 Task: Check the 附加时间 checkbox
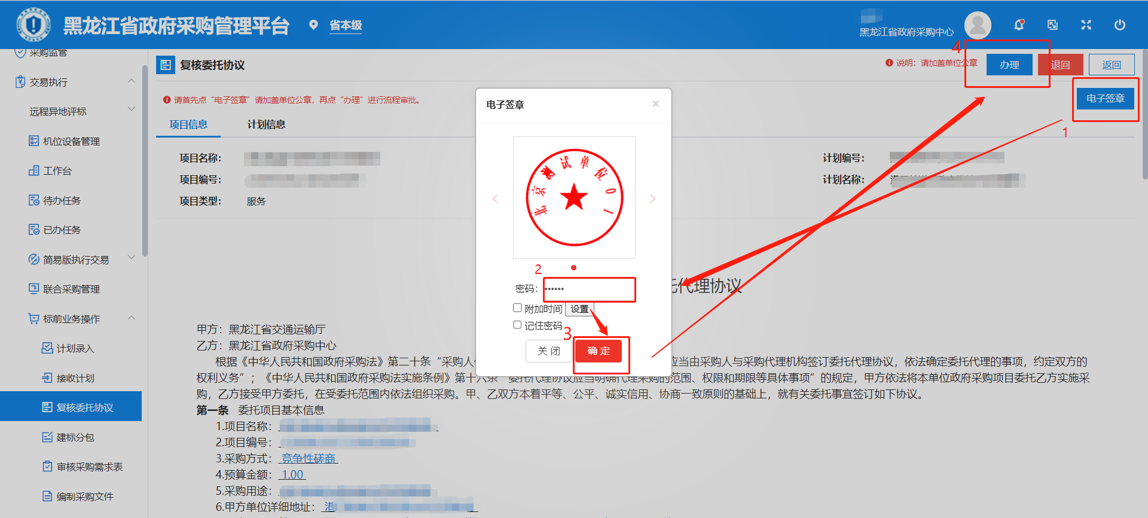517,307
